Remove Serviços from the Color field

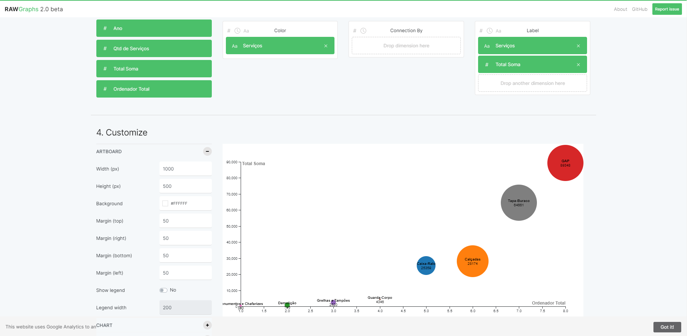click(326, 46)
